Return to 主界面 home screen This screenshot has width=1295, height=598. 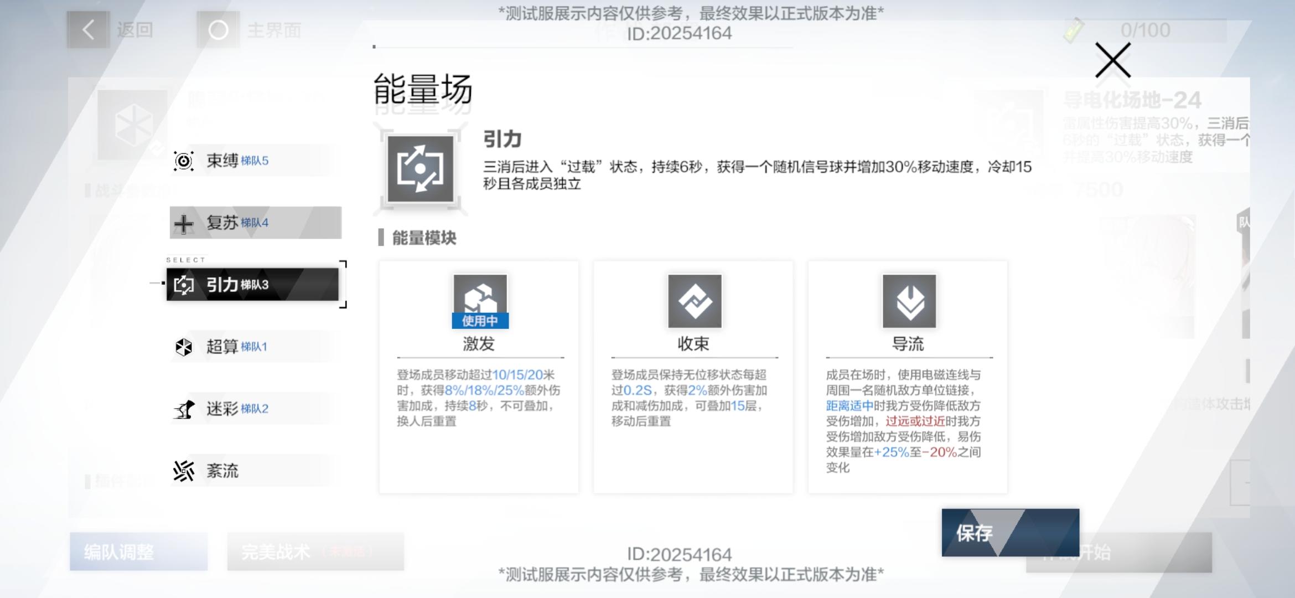pos(219,30)
